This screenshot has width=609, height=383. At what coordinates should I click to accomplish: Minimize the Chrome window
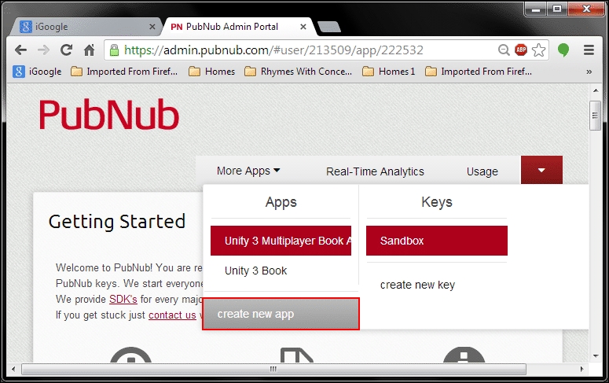click(536, 9)
